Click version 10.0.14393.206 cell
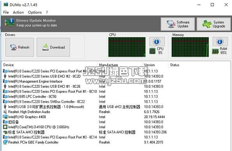The height and width of the screenshot is (151, 232). pos(155,132)
